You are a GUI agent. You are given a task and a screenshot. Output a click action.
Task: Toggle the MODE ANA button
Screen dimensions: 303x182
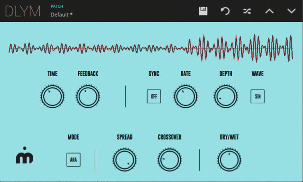pos(74,159)
